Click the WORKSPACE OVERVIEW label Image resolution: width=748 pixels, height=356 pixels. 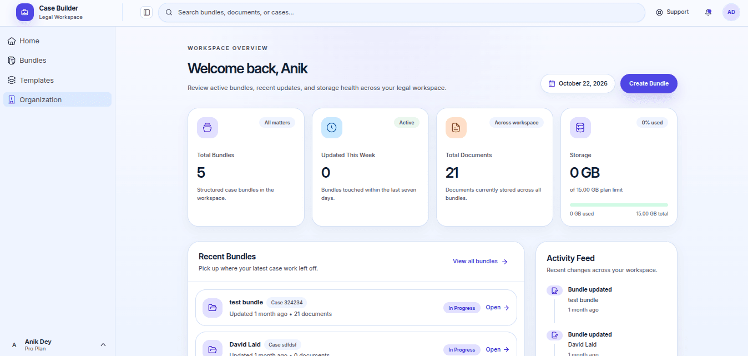click(x=228, y=48)
